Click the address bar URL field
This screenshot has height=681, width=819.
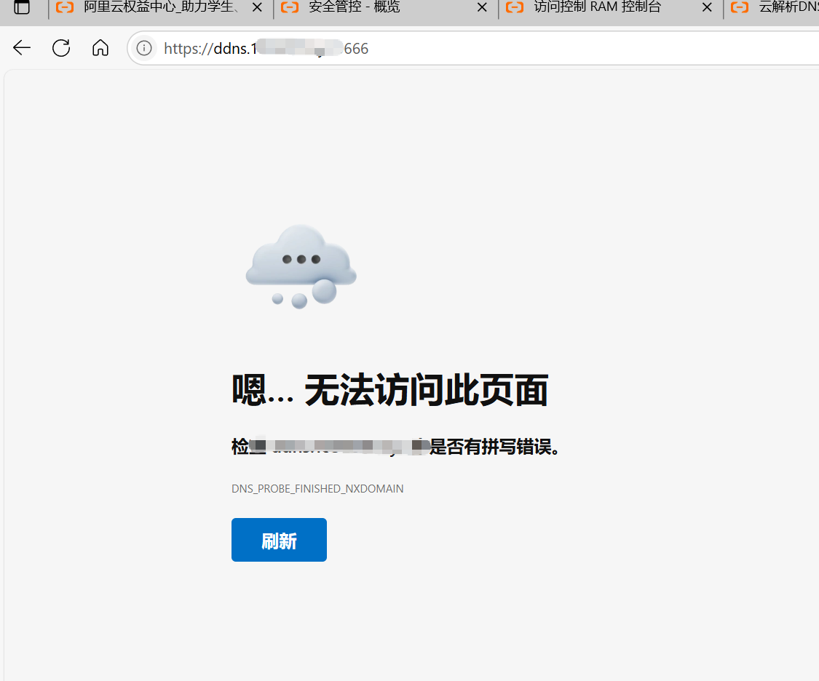click(x=472, y=48)
